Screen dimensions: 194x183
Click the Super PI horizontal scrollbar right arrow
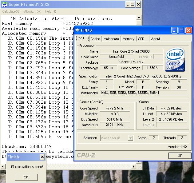(134, 166)
